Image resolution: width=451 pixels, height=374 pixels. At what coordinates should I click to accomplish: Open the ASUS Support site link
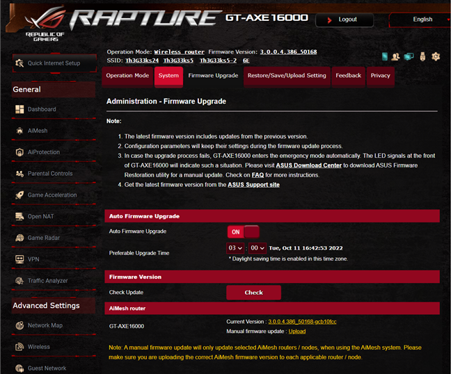pyautogui.click(x=253, y=185)
